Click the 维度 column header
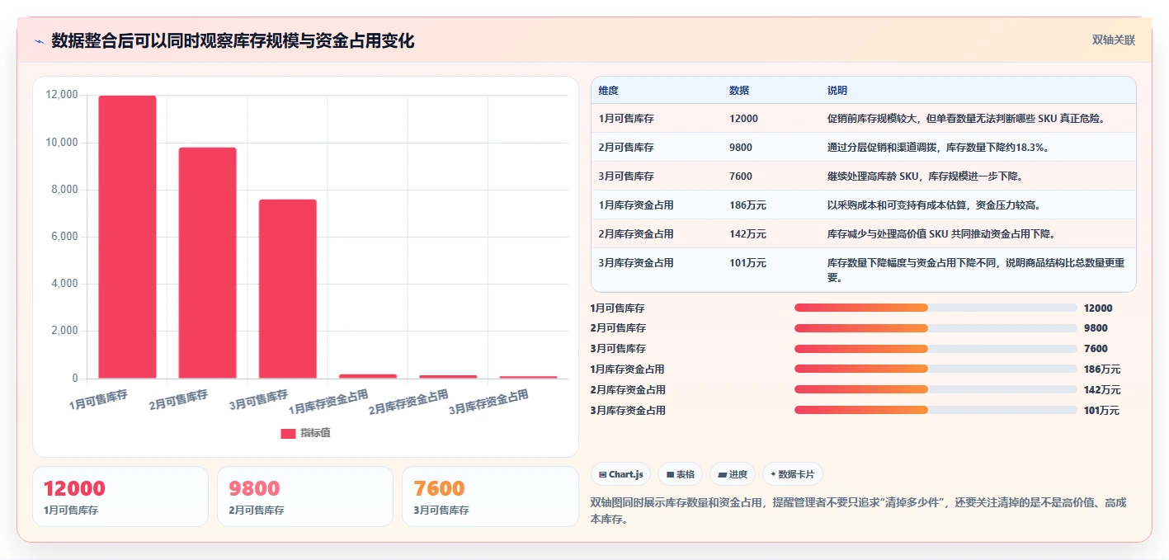Image resolution: width=1169 pixels, height=560 pixels. coord(609,91)
